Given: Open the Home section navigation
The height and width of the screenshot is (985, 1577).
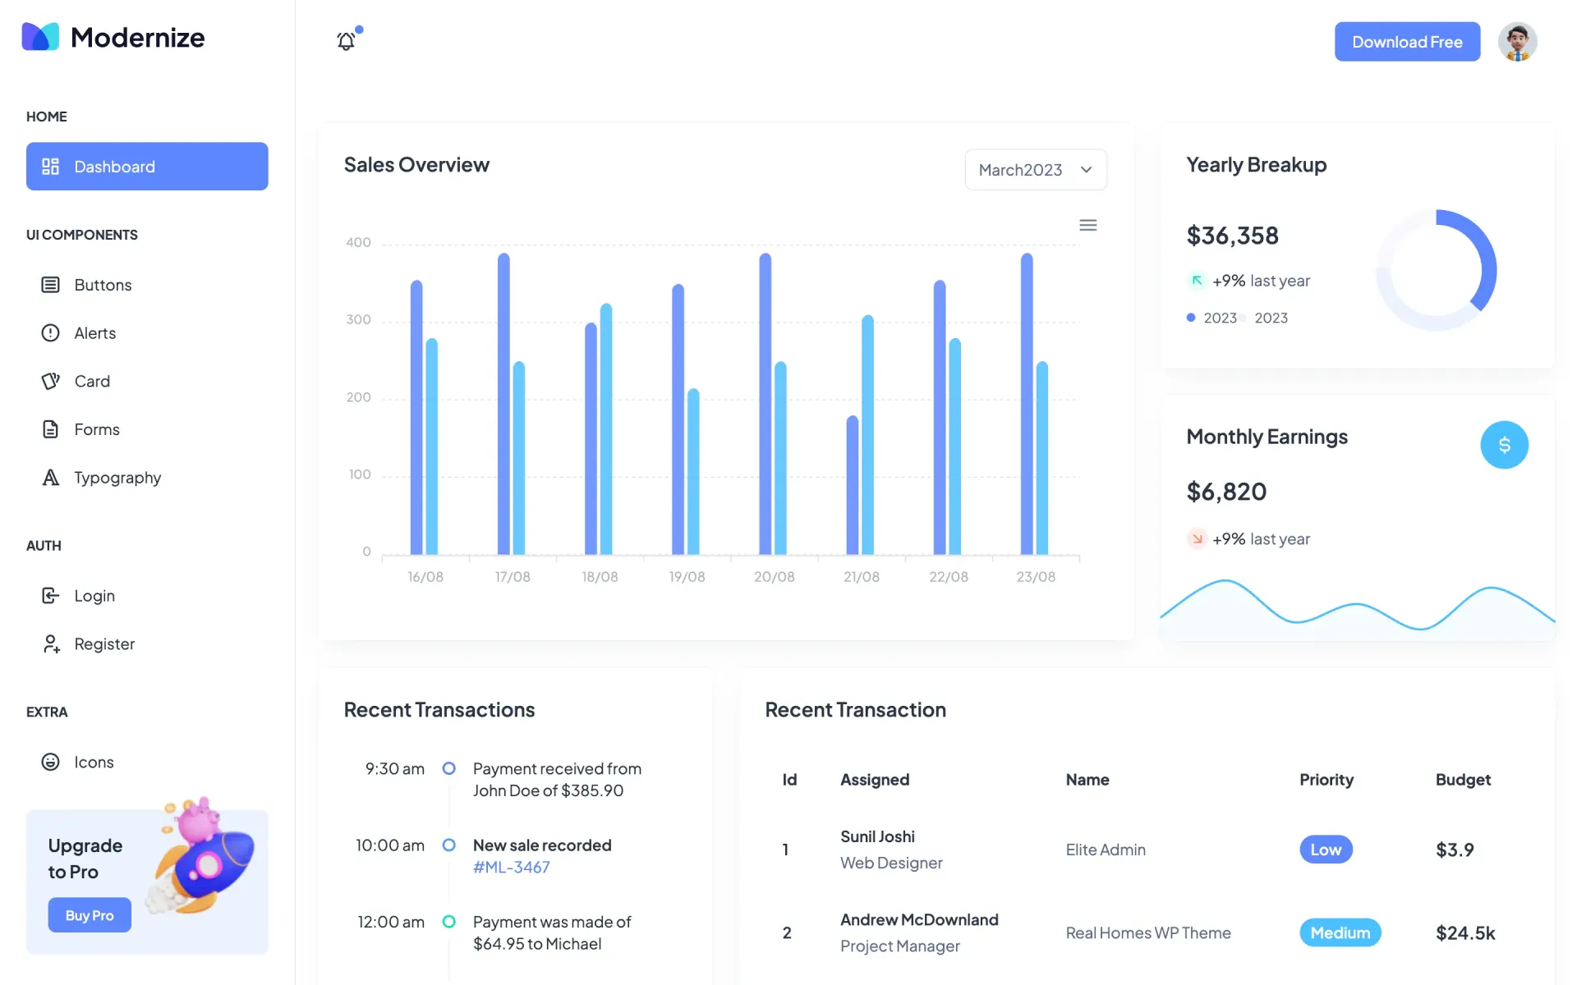Looking at the screenshot, I should 46,116.
